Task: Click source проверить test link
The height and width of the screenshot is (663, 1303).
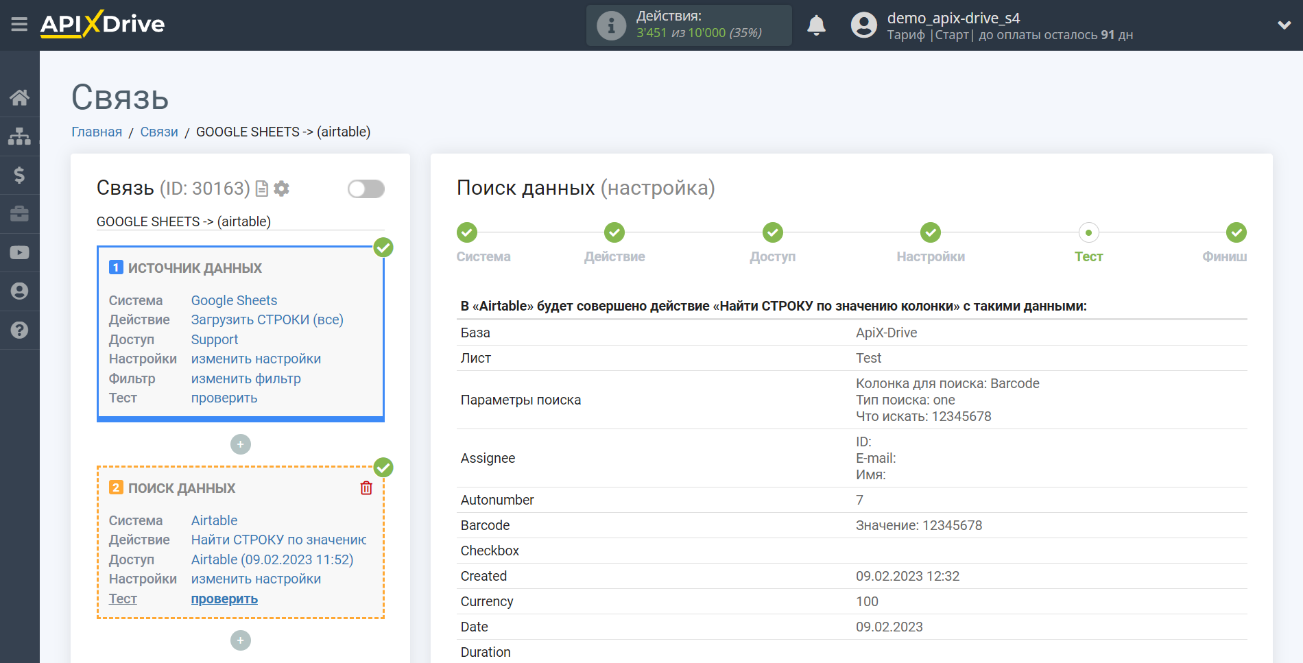Action: pos(224,398)
